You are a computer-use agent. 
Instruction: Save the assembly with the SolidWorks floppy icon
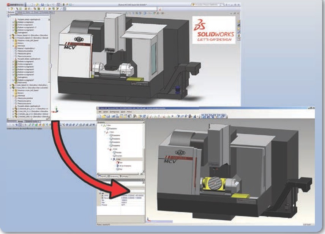[x=43, y=5]
